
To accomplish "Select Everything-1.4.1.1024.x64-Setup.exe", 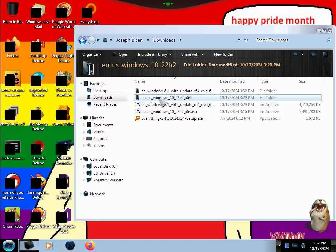I will coord(227,118).
